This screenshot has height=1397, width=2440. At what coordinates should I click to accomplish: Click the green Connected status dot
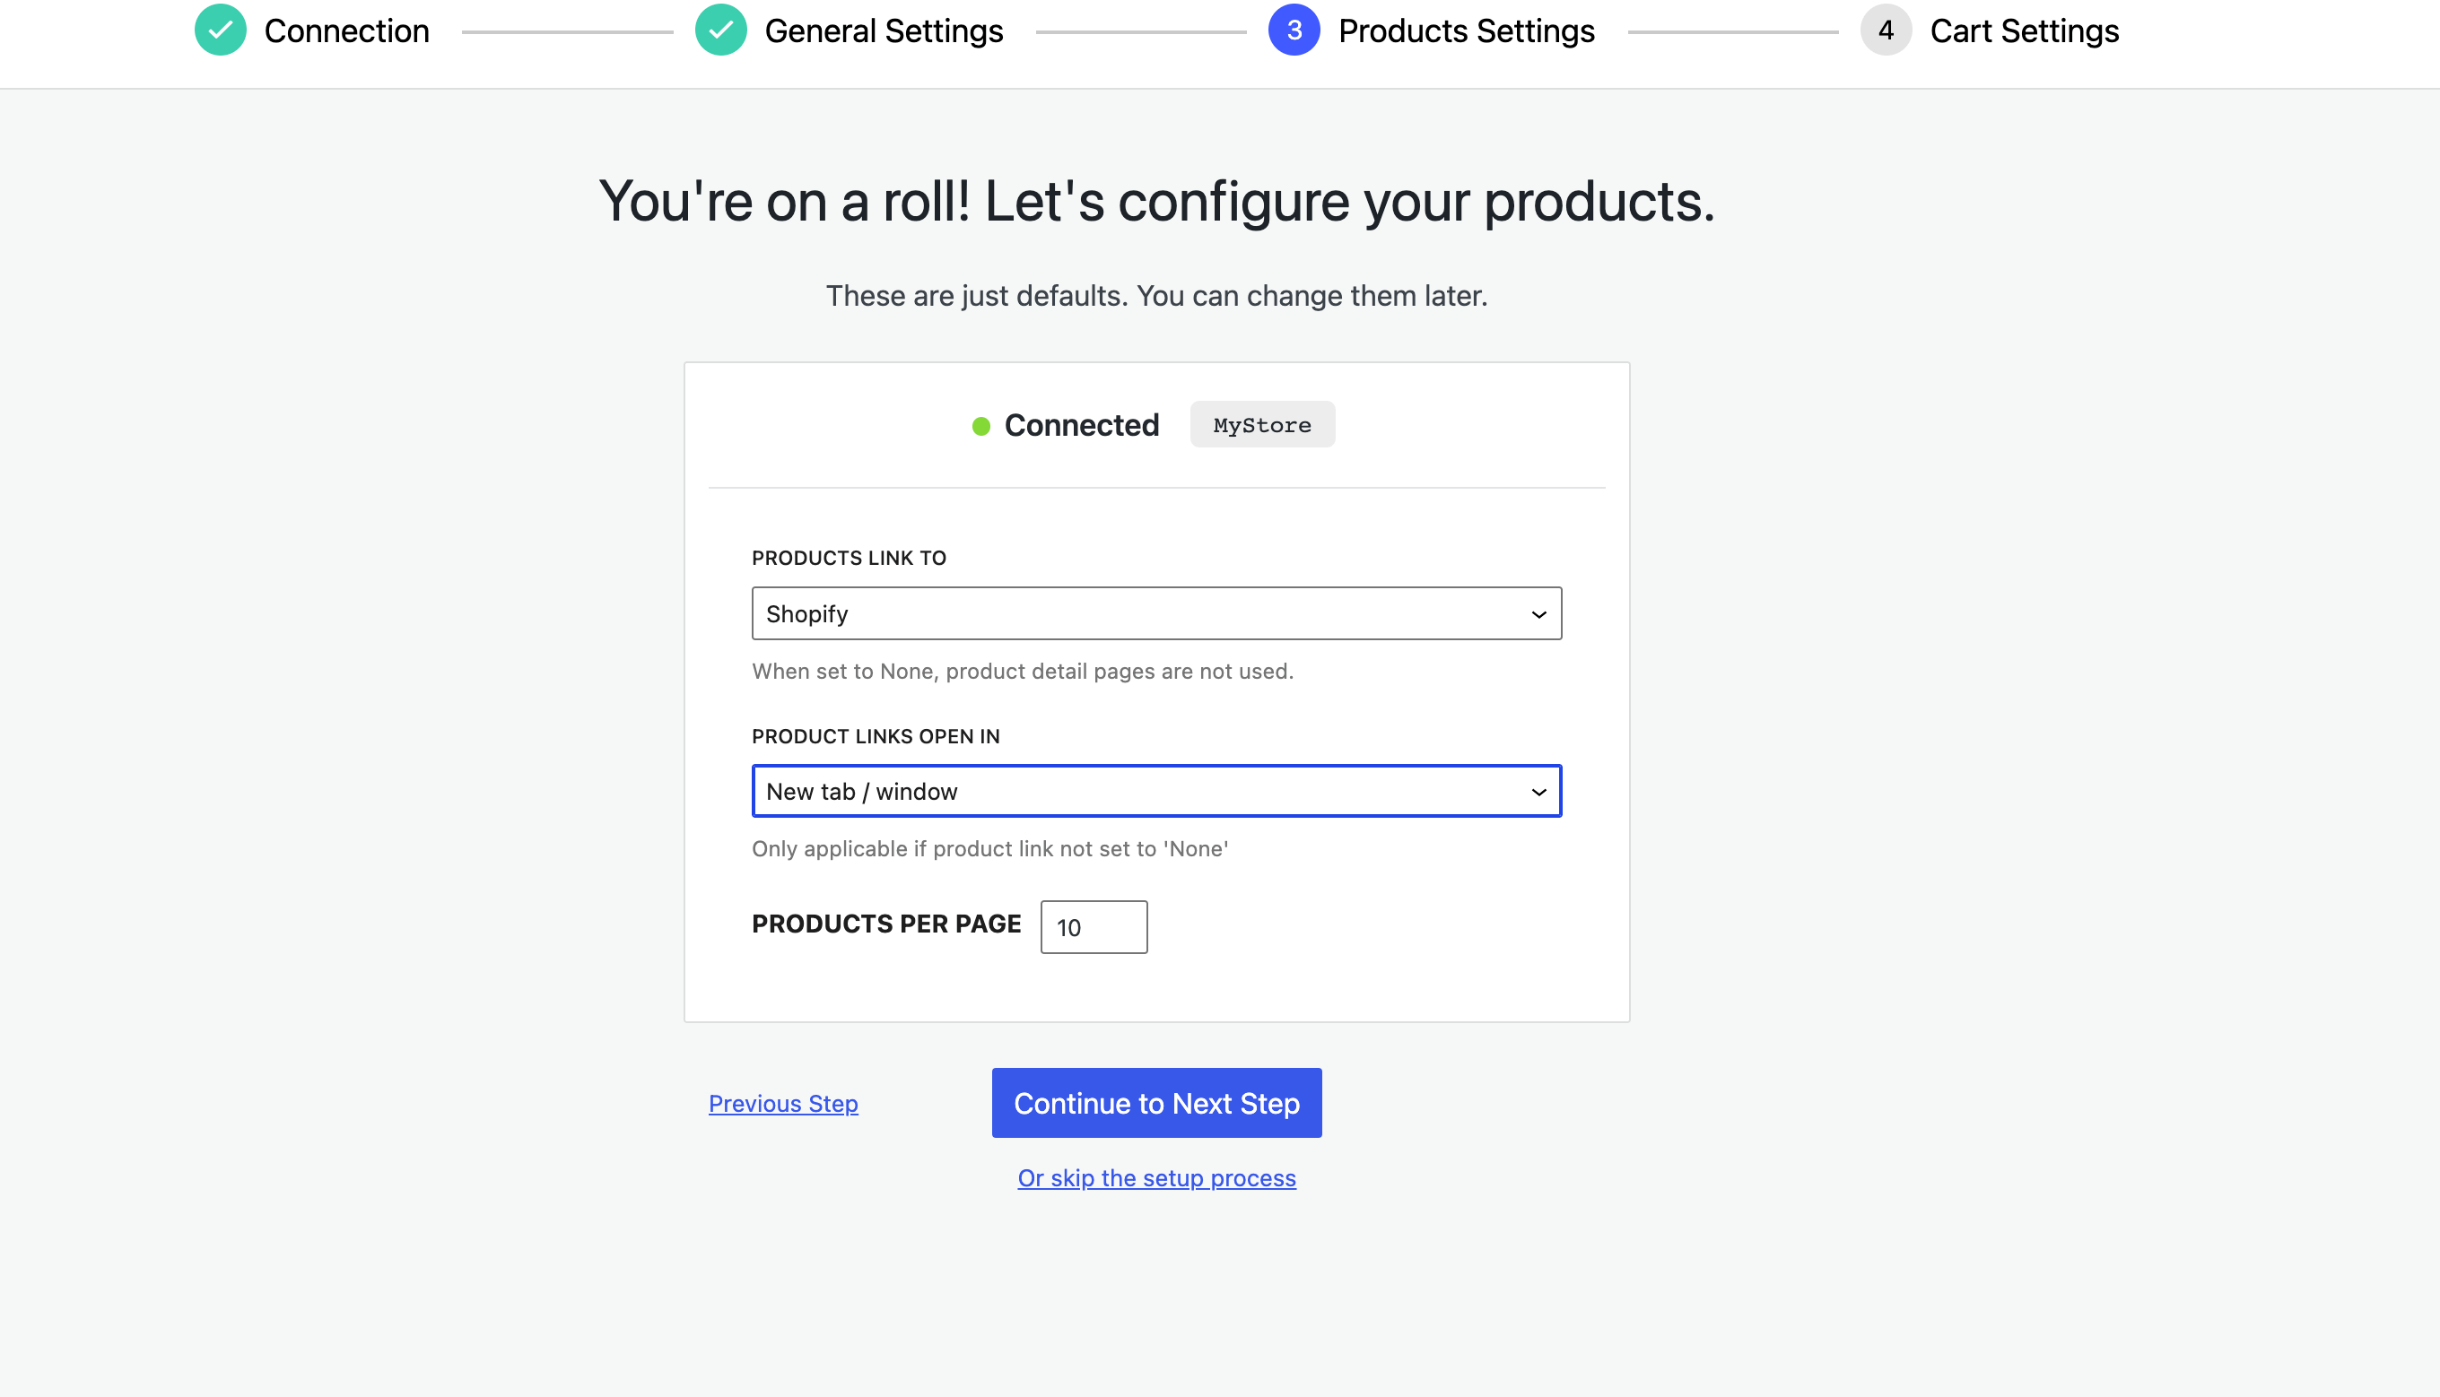pyautogui.click(x=980, y=426)
